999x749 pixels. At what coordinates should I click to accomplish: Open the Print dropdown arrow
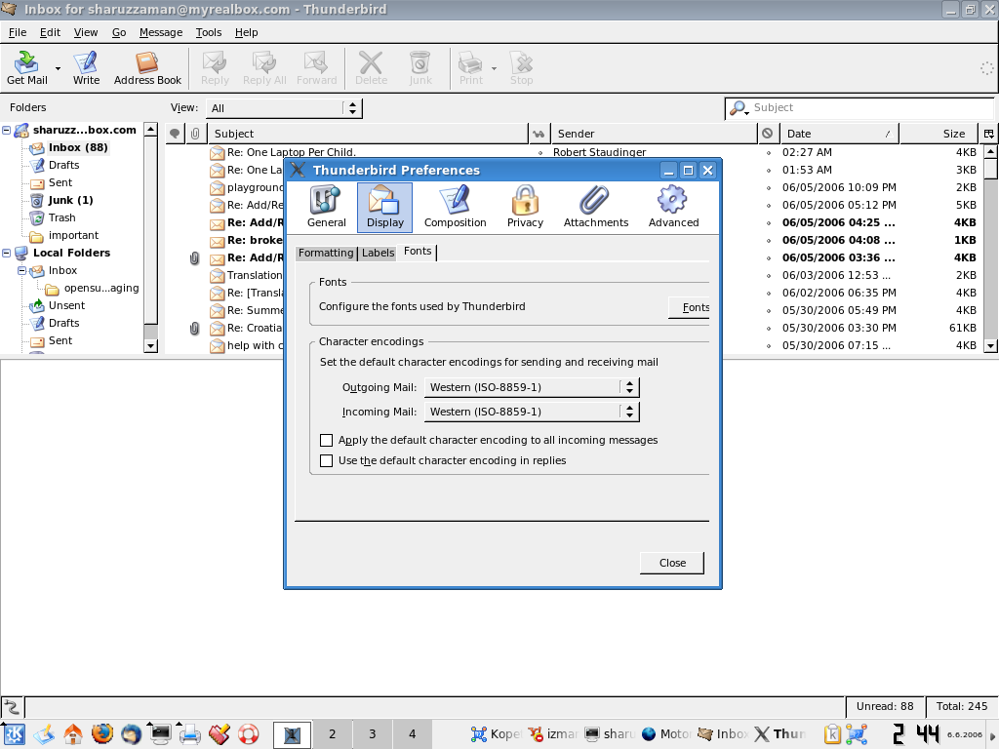click(x=494, y=68)
